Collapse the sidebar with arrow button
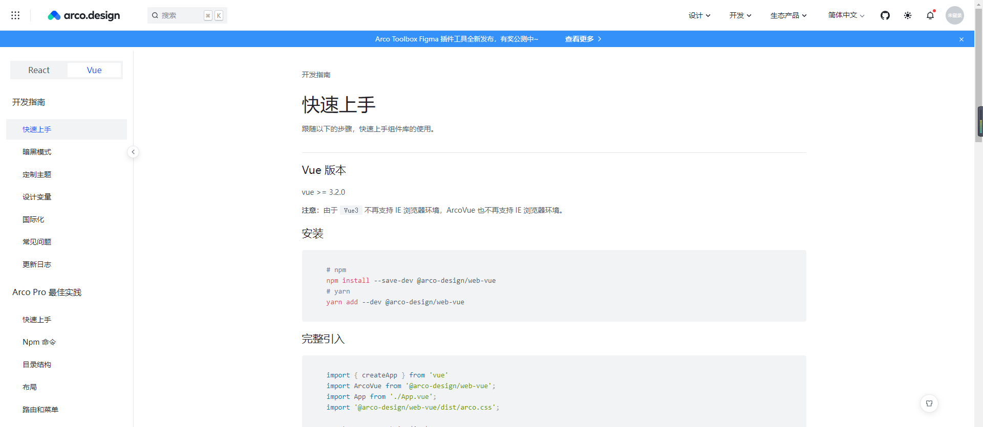Image resolution: width=983 pixels, height=427 pixels. point(133,152)
